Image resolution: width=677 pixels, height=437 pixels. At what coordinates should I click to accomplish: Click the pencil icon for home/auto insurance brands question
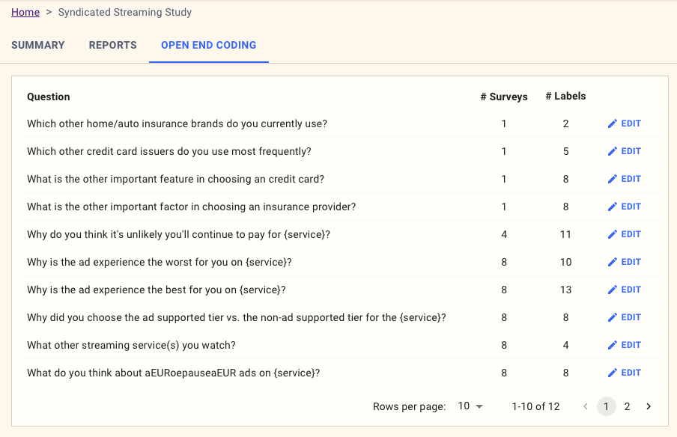pyautogui.click(x=613, y=123)
